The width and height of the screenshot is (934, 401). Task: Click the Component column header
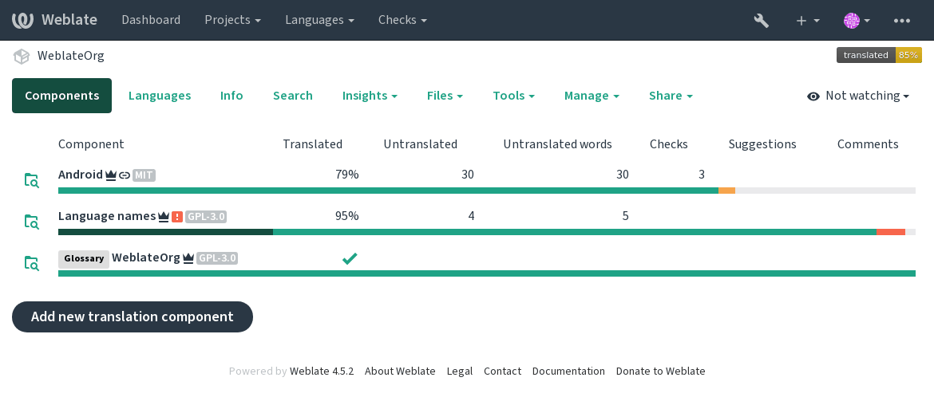[91, 144]
